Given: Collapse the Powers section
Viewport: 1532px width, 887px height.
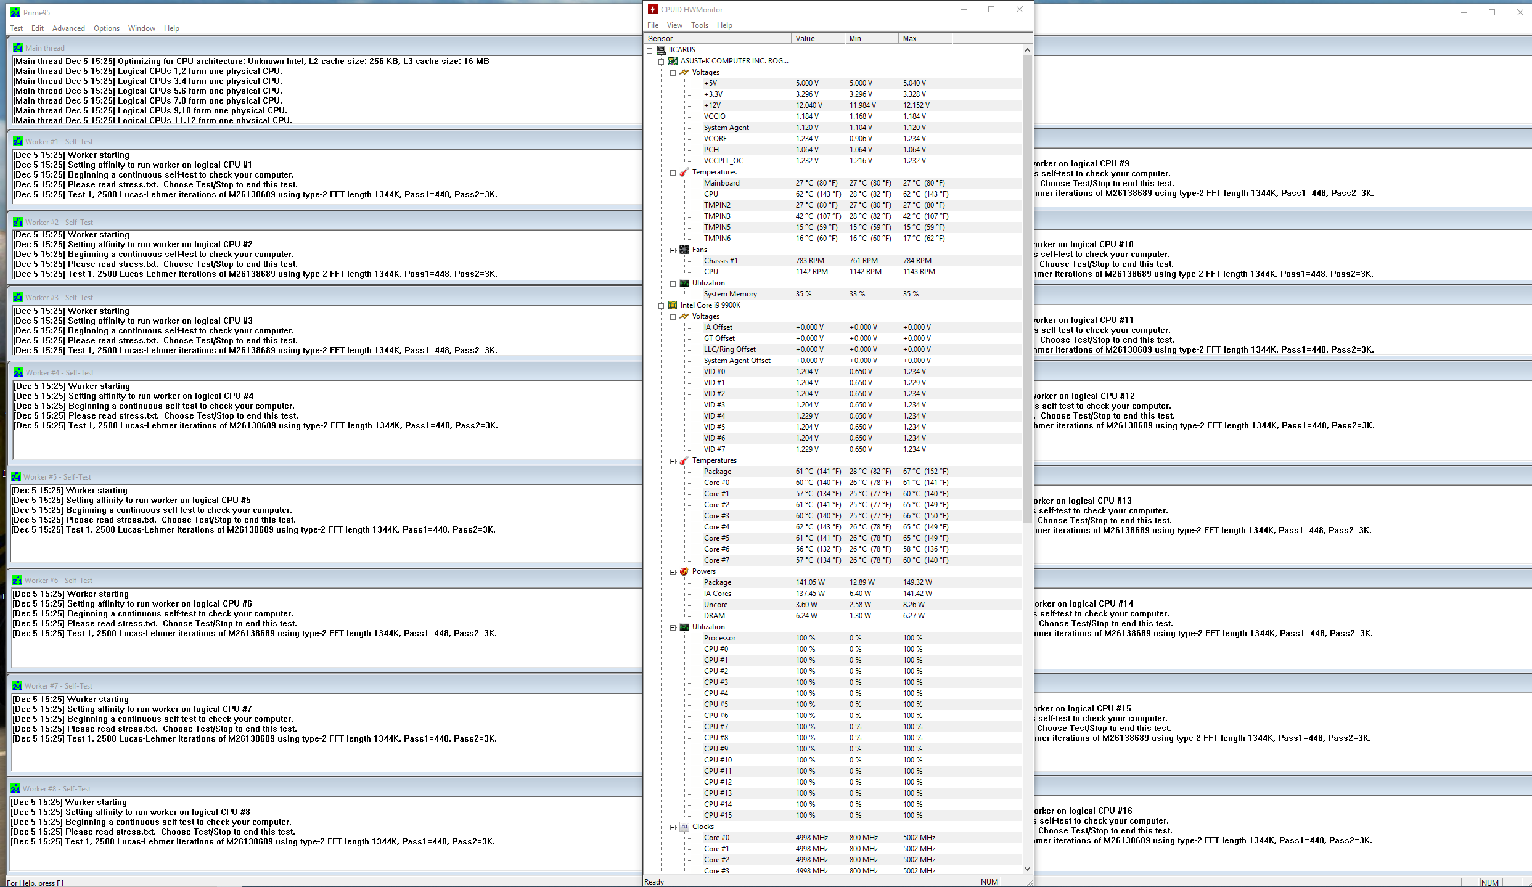Looking at the screenshot, I should tap(673, 571).
